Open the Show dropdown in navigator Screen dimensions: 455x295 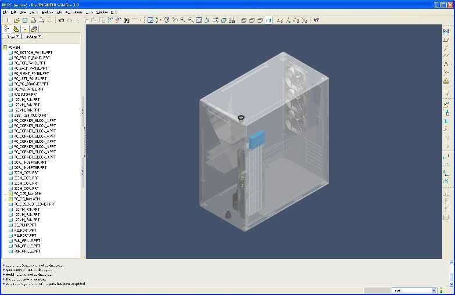12,36
